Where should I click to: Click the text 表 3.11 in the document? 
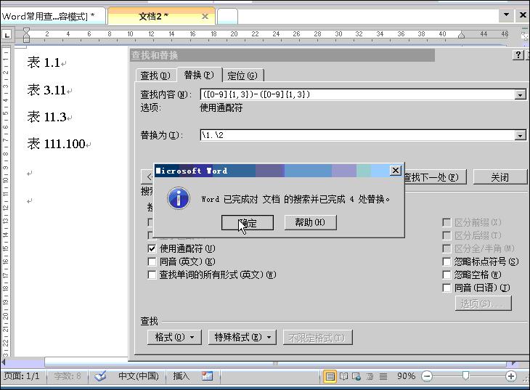tap(46, 90)
